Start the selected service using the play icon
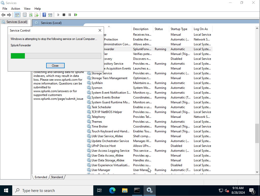The height and width of the screenshot is (196, 260). [58, 15]
